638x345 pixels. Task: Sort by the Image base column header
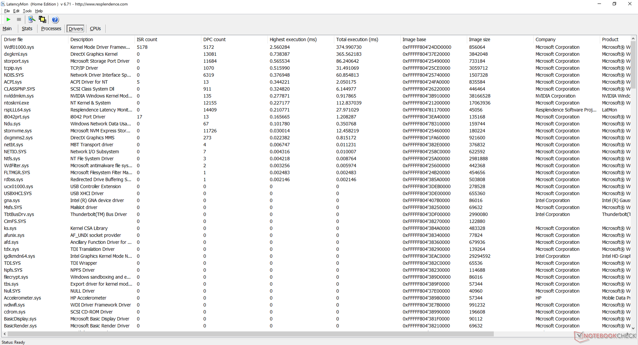coord(433,39)
